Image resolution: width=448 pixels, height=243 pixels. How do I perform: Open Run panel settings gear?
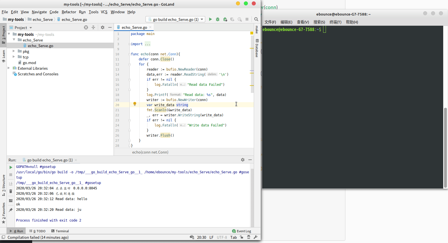[x=243, y=160]
